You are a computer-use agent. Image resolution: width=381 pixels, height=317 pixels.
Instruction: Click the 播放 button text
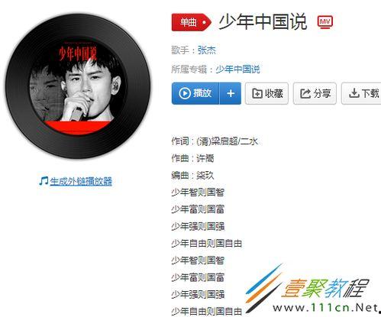tap(202, 93)
